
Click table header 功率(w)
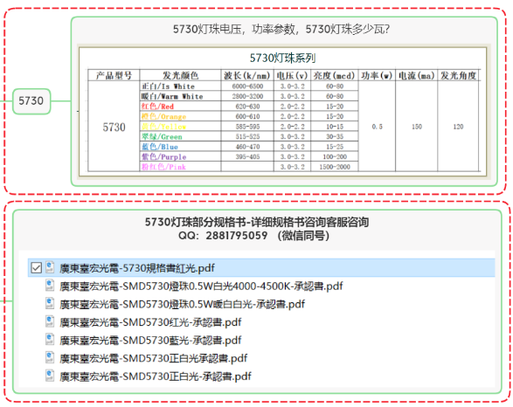point(377,75)
